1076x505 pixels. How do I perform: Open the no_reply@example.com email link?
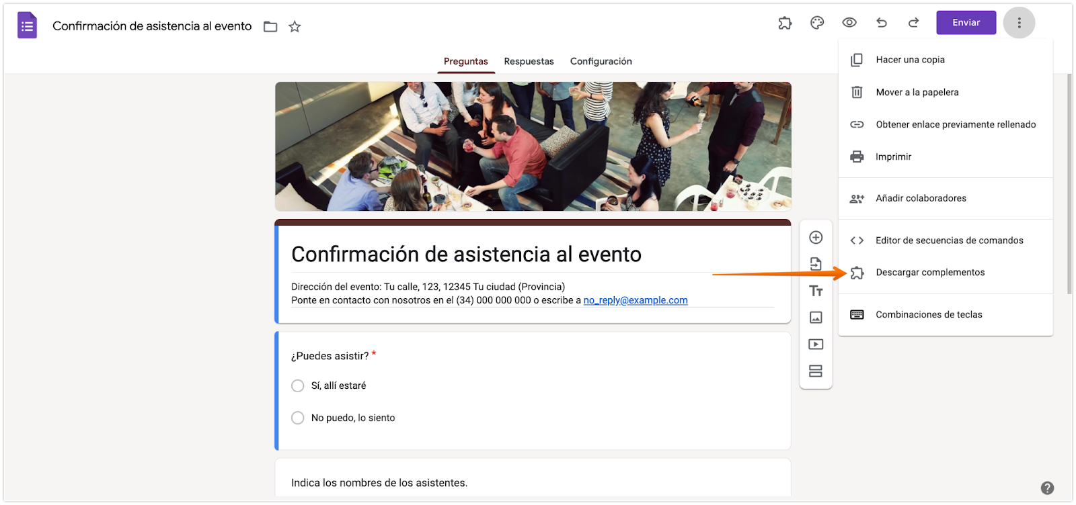click(x=636, y=300)
